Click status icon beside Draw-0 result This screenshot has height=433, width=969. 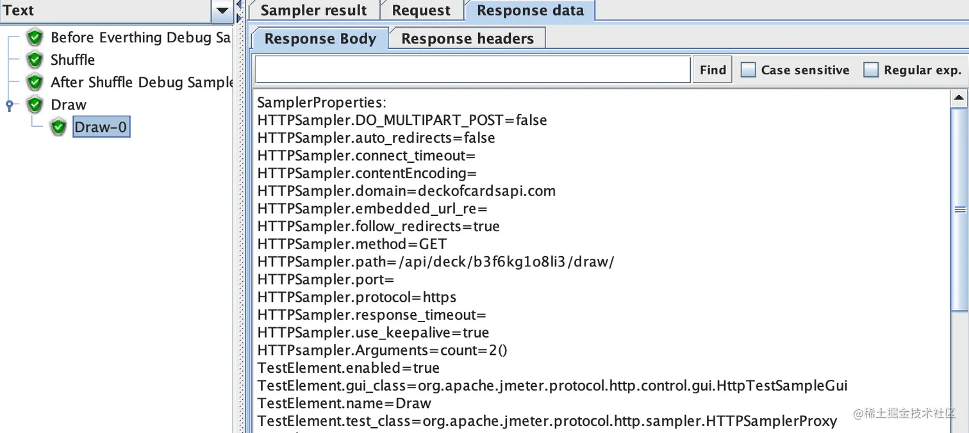point(59,127)
